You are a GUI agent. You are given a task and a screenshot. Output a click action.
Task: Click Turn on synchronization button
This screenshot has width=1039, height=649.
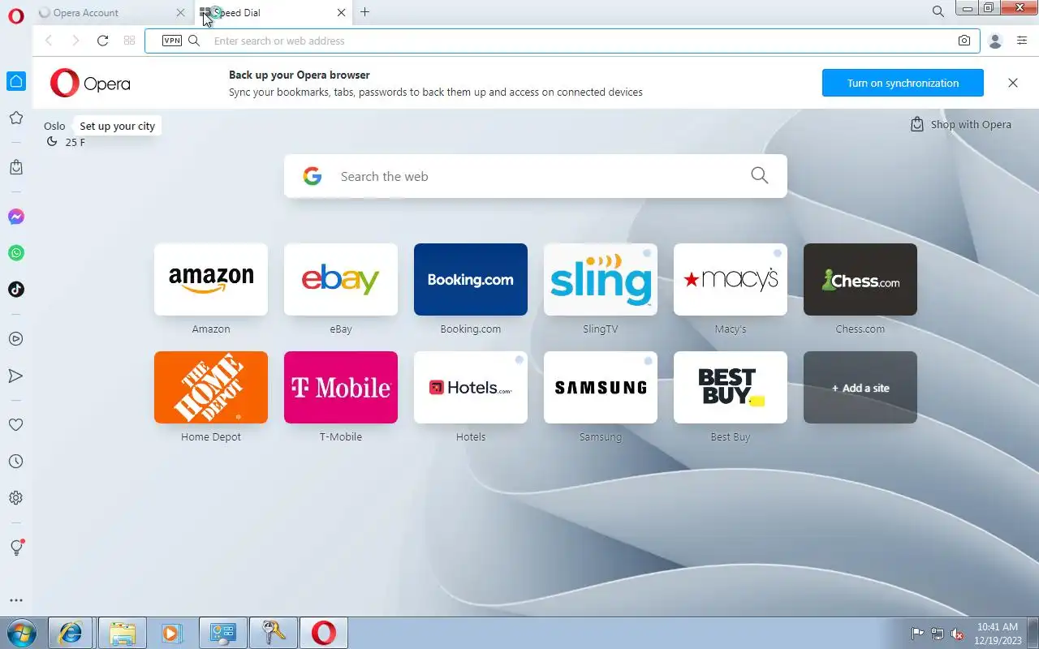click(903, 83)
